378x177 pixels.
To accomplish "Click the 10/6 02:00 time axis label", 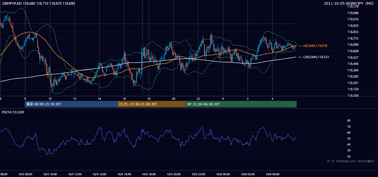I will click(x=248, y=174).
